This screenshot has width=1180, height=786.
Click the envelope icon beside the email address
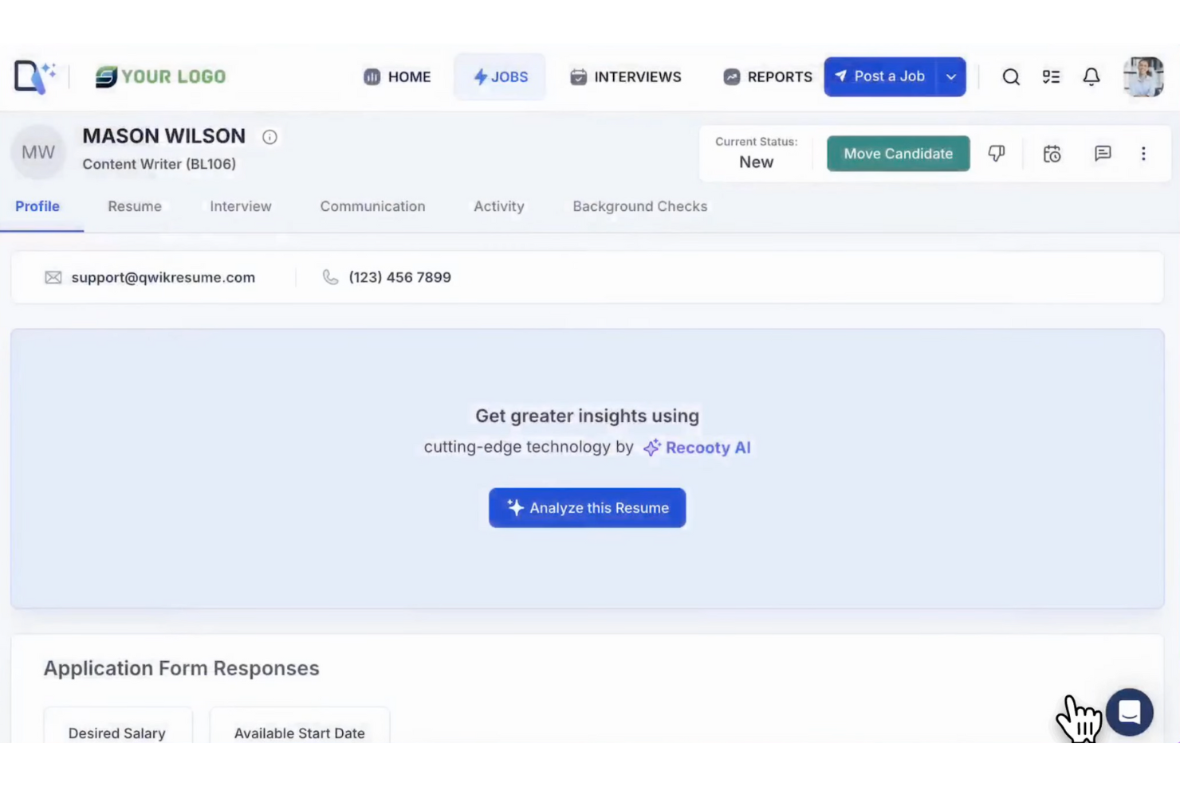[53, 277]
